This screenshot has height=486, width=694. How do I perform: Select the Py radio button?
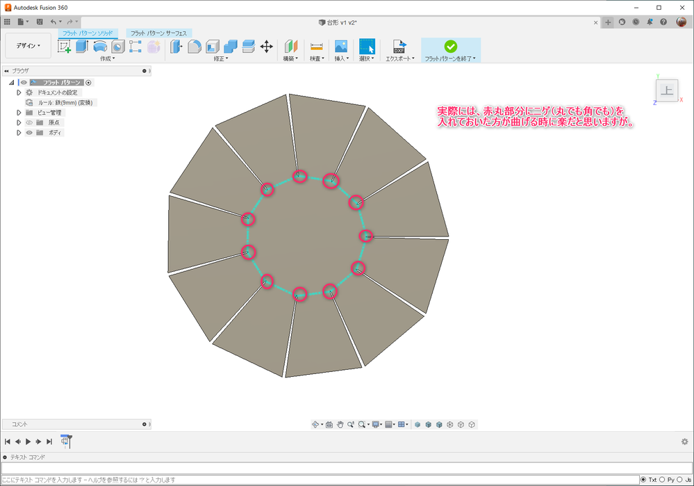click(662, 479)
